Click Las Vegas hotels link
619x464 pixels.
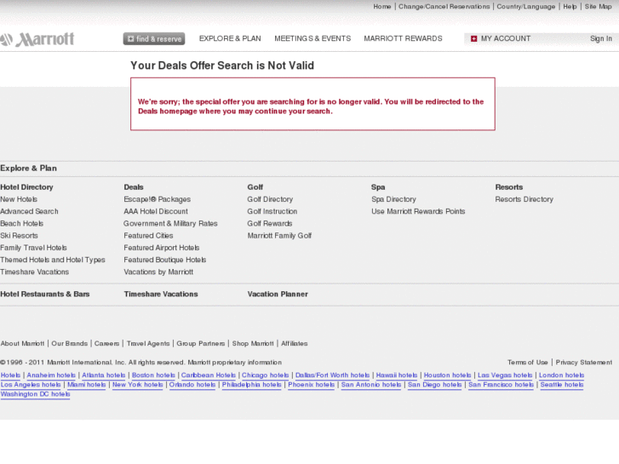505,375
